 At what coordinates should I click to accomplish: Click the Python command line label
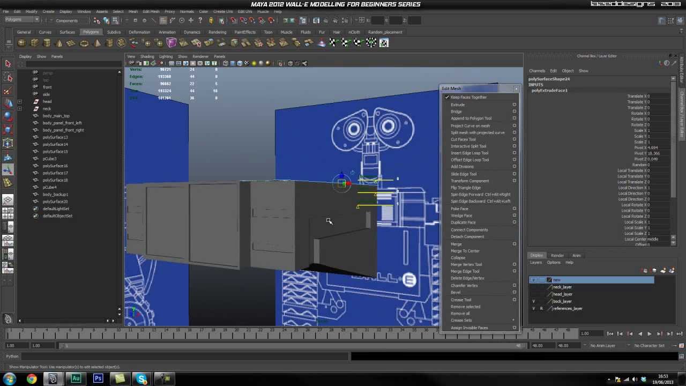12,357
